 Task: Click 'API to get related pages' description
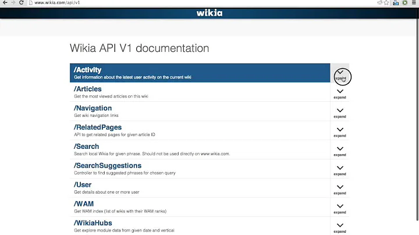115,134
